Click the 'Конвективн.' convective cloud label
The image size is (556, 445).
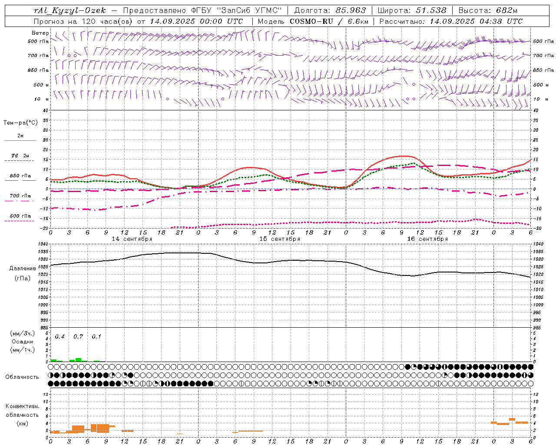pos(22,406)
